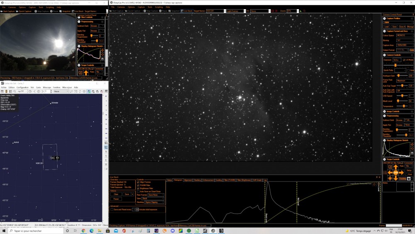Click spiral search icon in right Scope Controls
415x234 pixels.
point(390,167)
